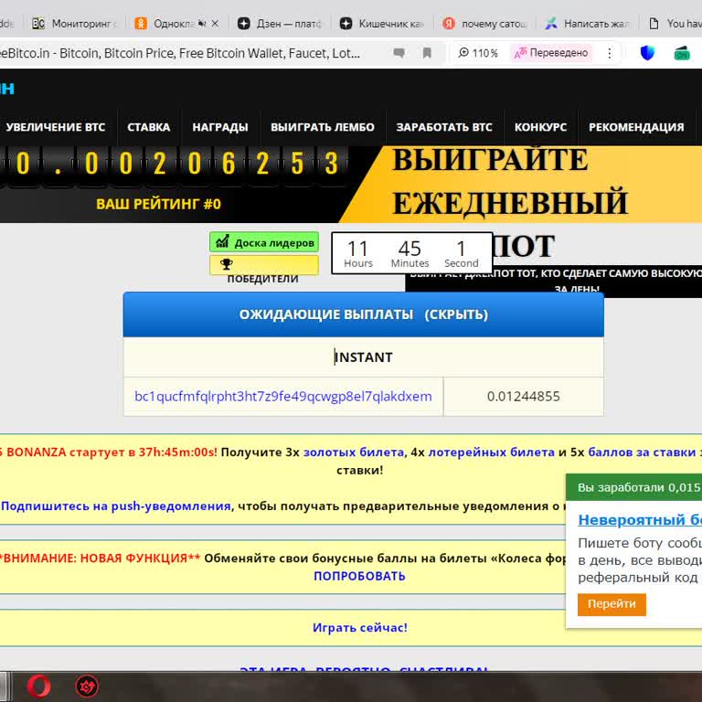The width and height of the screenshot is (702, 702).
Task: Click the 'Играть сейчас!' link
Action: click(360, 628)
